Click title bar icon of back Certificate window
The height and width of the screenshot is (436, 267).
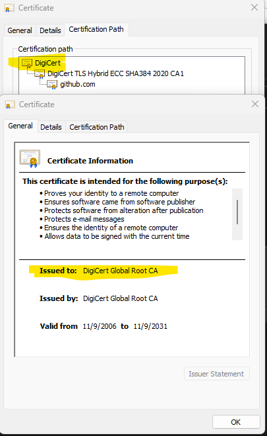click(x=9, y=9)
